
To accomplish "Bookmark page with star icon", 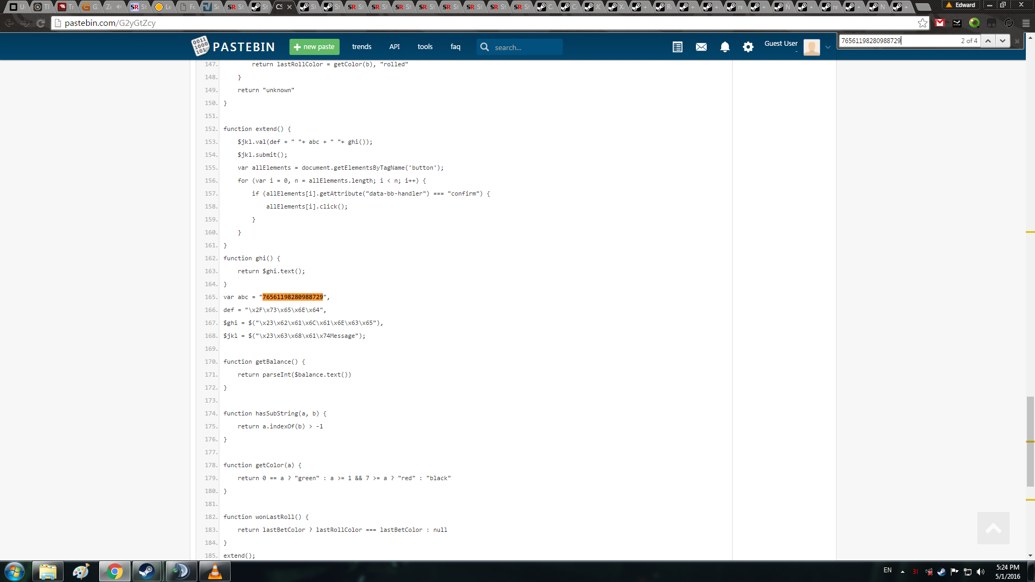I will point(922,23).
